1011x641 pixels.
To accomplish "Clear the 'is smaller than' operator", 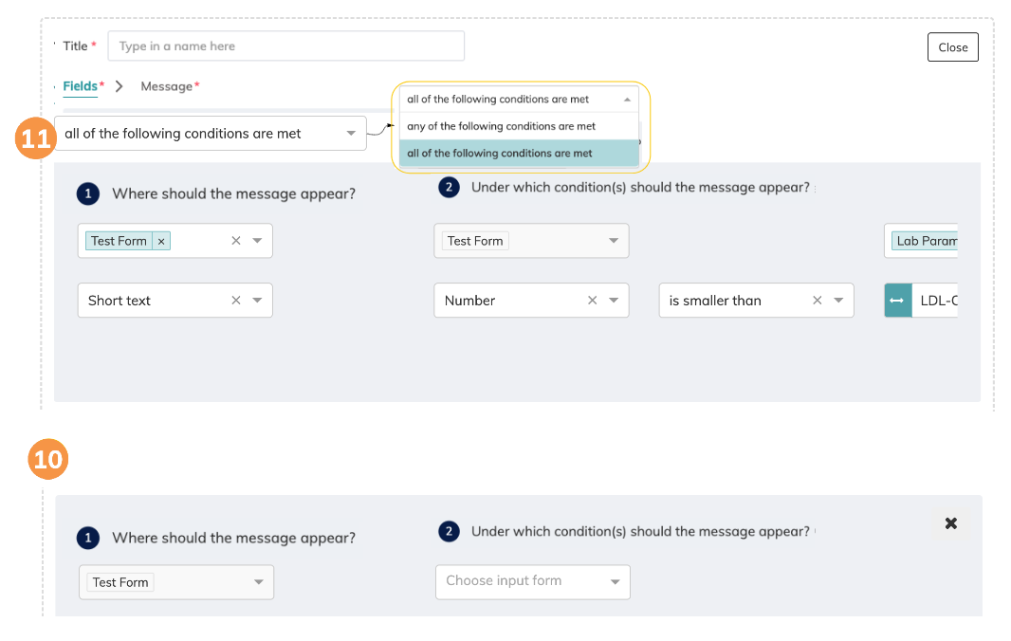I will click(x=818, y=301).
